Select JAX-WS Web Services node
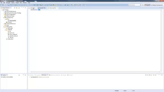Viewport: 164px width, 92px height. point(11,11)
